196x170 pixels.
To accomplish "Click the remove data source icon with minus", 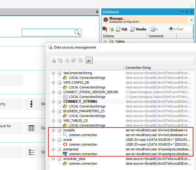I will coord(67,60).
